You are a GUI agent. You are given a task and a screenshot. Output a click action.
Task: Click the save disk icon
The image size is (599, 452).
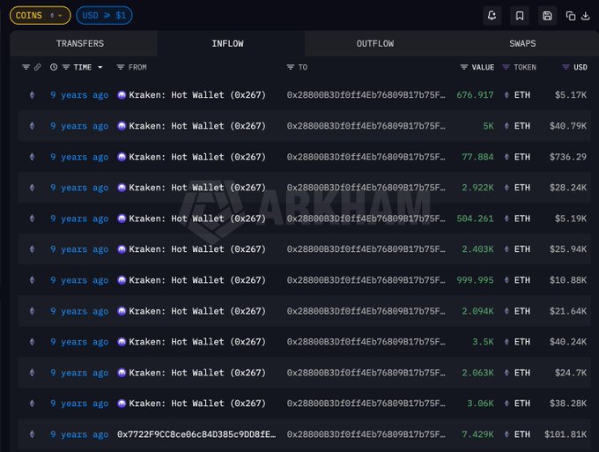point(548,16)
